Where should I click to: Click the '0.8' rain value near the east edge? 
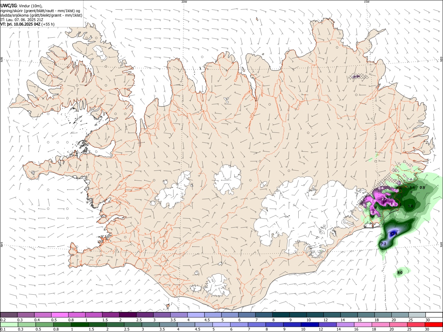pos(422,187)
